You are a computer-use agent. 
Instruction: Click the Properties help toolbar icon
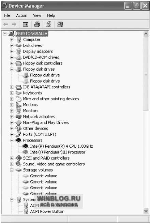point(48,25)
